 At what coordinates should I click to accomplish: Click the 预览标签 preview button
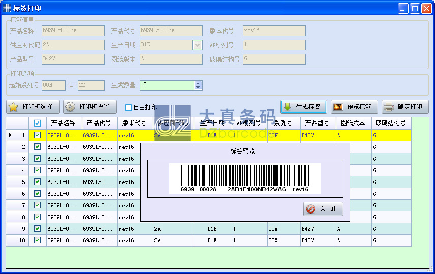[354, 107]
